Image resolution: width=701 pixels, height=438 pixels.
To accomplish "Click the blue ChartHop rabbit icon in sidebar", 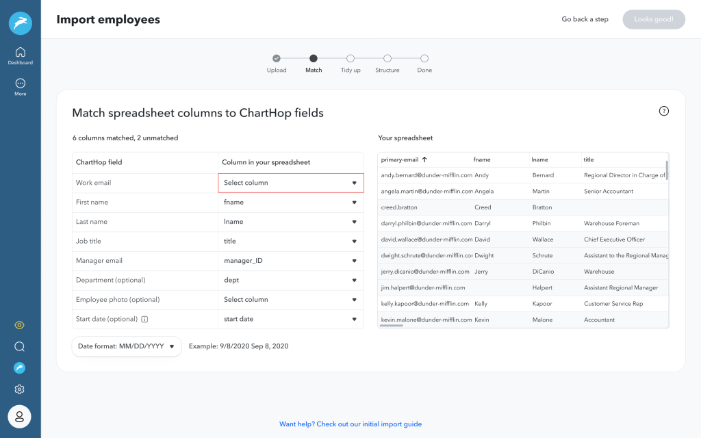I will (x=19, y=368).
